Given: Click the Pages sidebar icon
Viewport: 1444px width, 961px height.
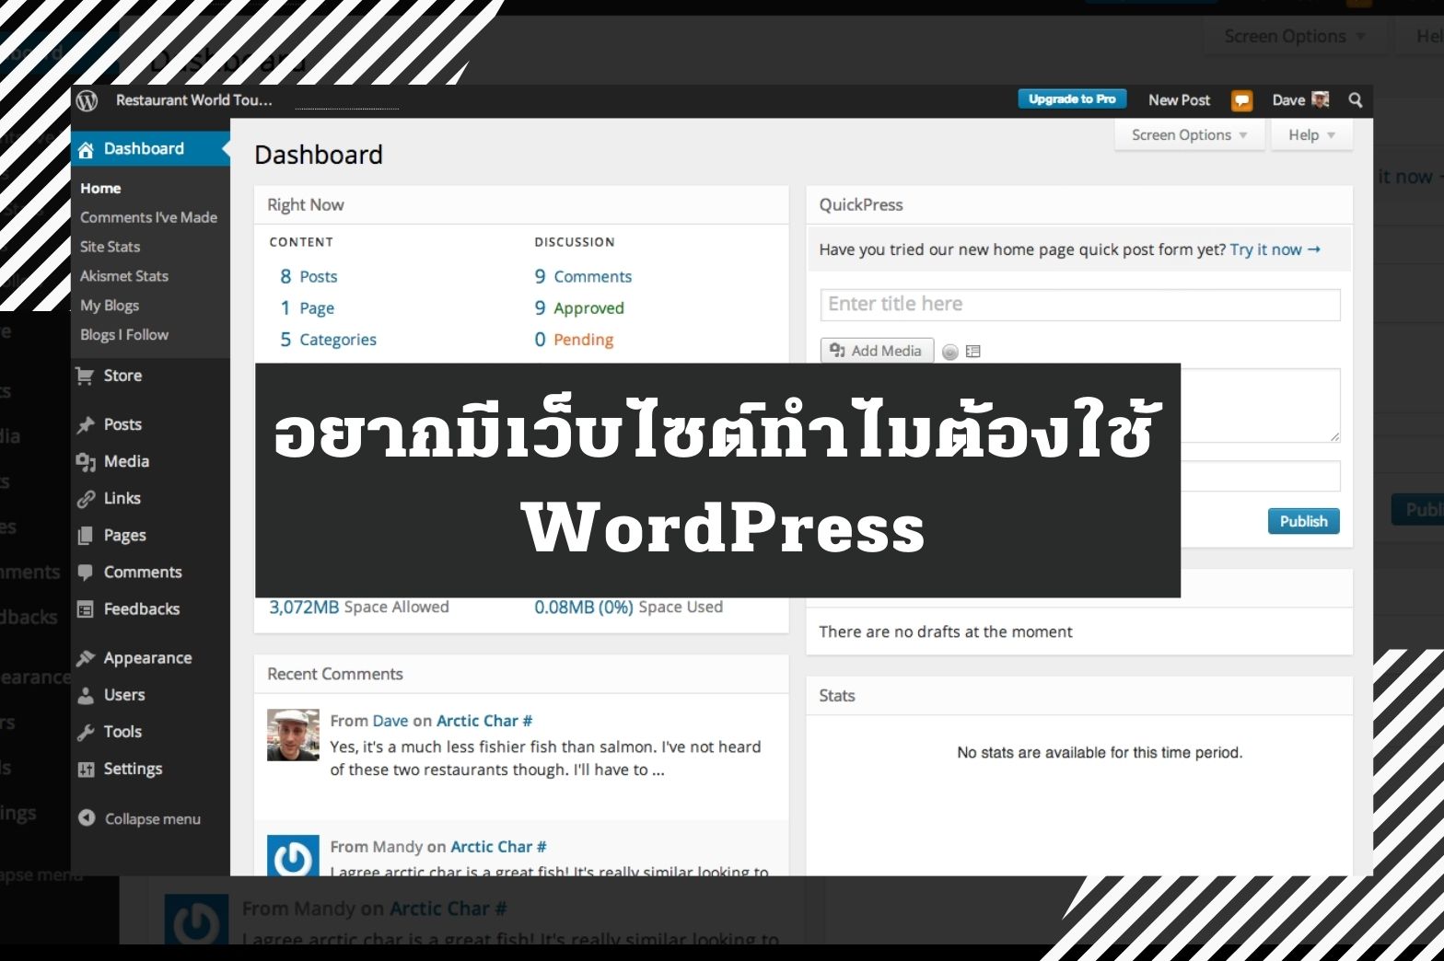Looking at the screenshot, I should 86,536.
